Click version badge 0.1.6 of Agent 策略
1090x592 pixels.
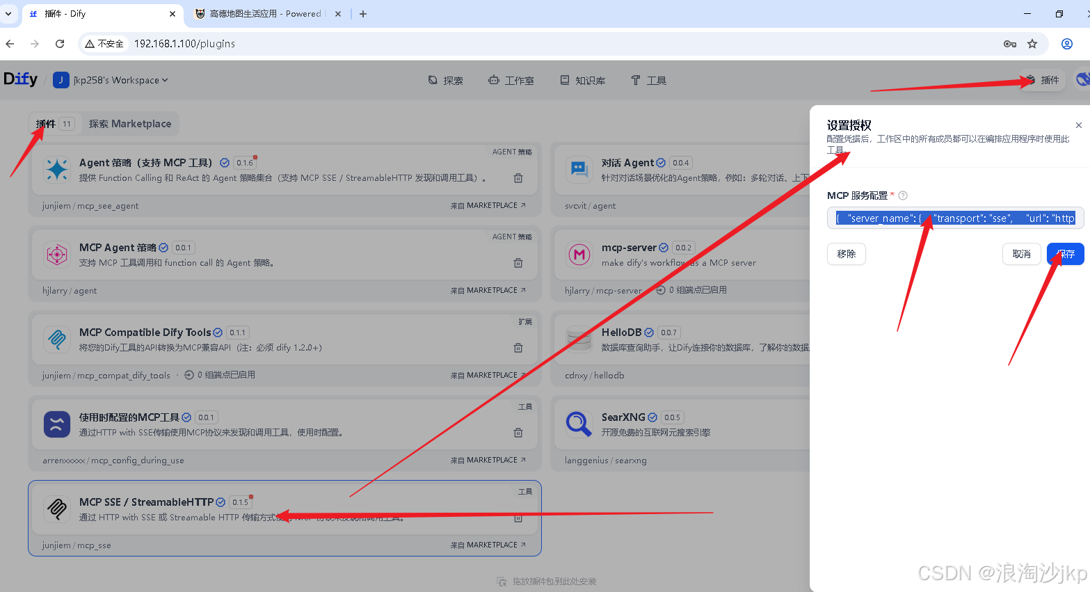pyautogui.click(x=245, y=163)
